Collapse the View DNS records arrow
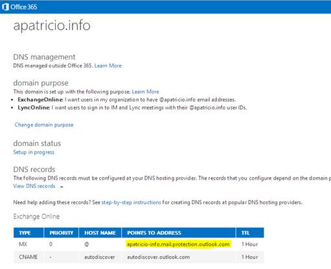 [x=62, y=187]
